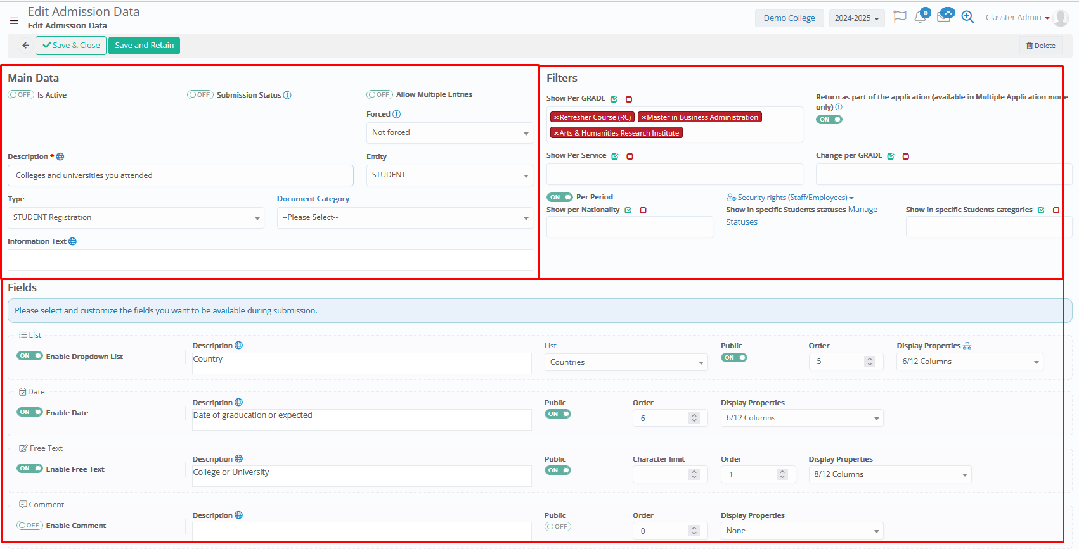Click the zoom search icon in header
This screenshot has height=549, width=1079.
pyautogui.click(x=967, y=17)
